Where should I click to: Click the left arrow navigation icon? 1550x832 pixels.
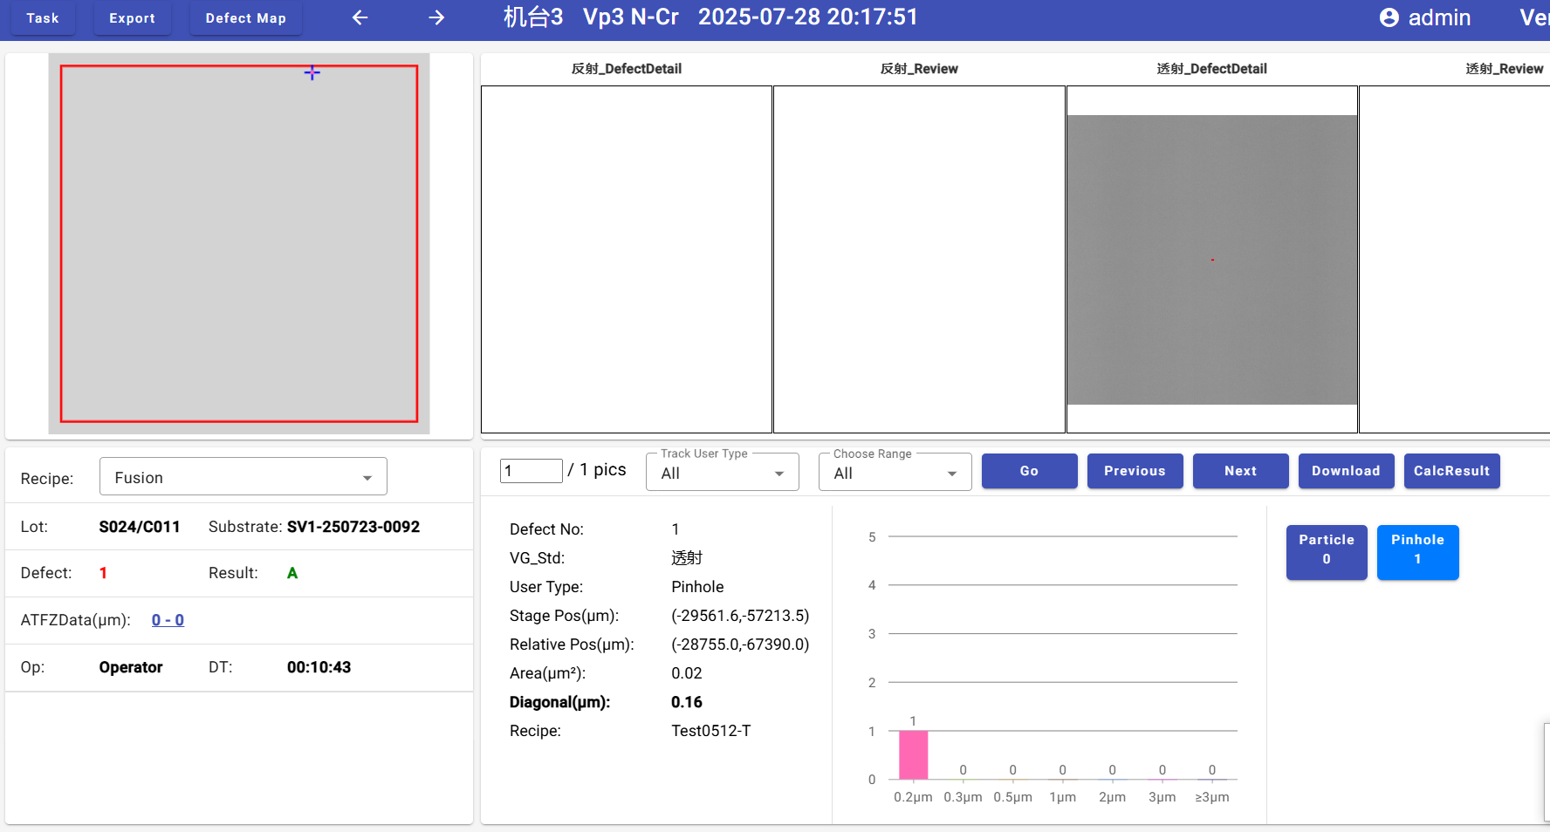coord(360,17)
